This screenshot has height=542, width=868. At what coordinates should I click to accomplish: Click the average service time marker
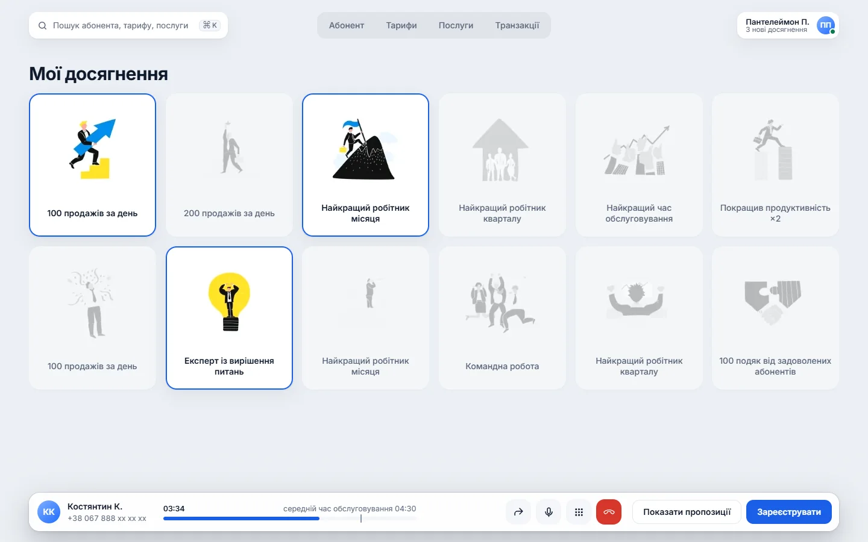point(361,519)
